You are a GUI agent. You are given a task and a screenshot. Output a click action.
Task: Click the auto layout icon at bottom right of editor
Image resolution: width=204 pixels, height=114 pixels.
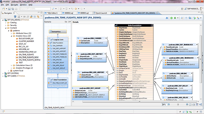pos(200,105)
